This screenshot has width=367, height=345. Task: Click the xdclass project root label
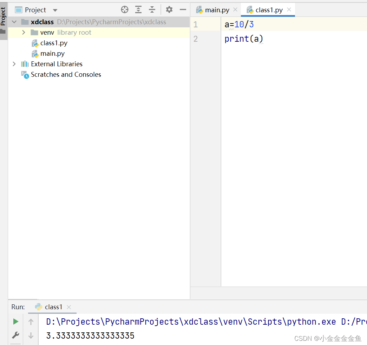[x=42, y=22]
